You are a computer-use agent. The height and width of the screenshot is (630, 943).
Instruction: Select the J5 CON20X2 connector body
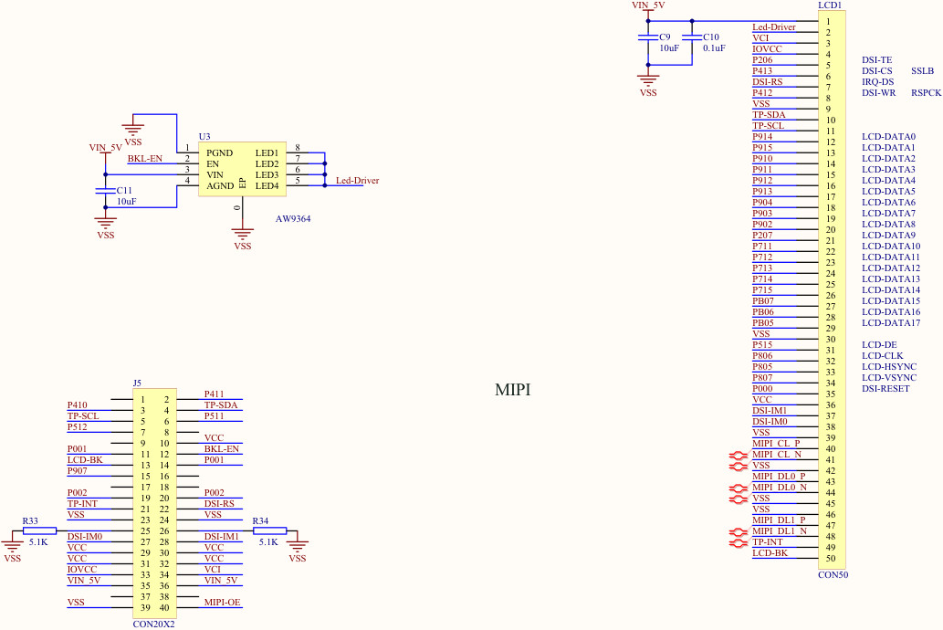click(x=154, y=503)
